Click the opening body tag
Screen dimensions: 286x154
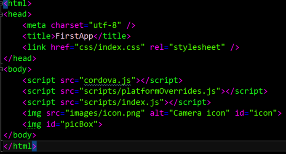[18, 70]
